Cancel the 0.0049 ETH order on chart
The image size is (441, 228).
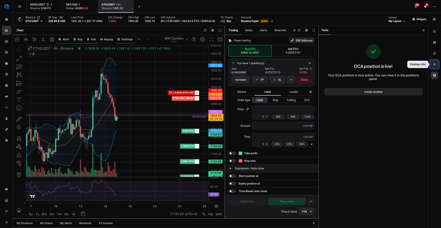pyautogui.click(x=197, y=146)
